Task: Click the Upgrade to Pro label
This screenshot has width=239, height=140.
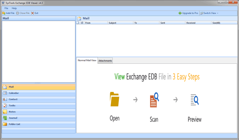Action: [190, 13]
